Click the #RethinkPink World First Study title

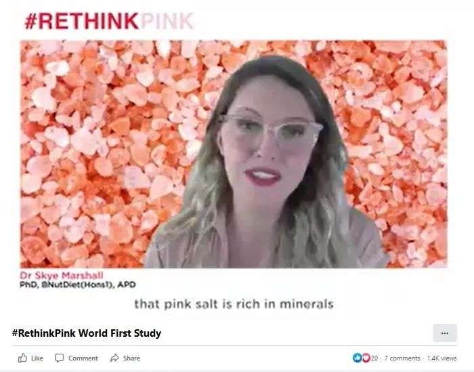coord(87,333)
